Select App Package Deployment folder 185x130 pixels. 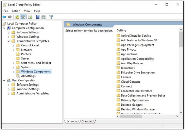(137, 45)
